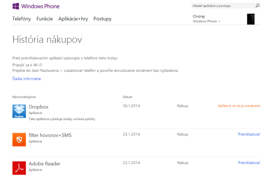Select the date 30.1.2014

click(131, 106)
